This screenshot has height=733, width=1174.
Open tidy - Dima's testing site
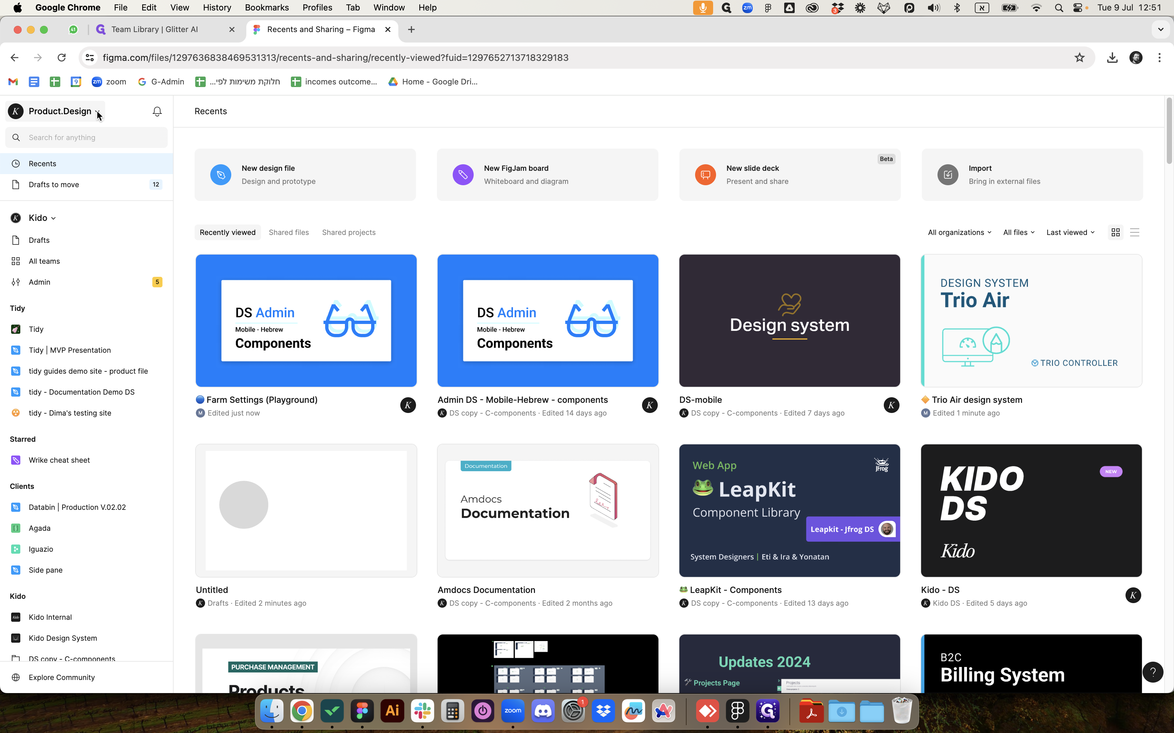point(86,413)
